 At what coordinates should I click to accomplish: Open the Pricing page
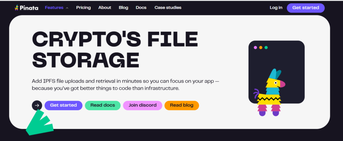point(83,8)
